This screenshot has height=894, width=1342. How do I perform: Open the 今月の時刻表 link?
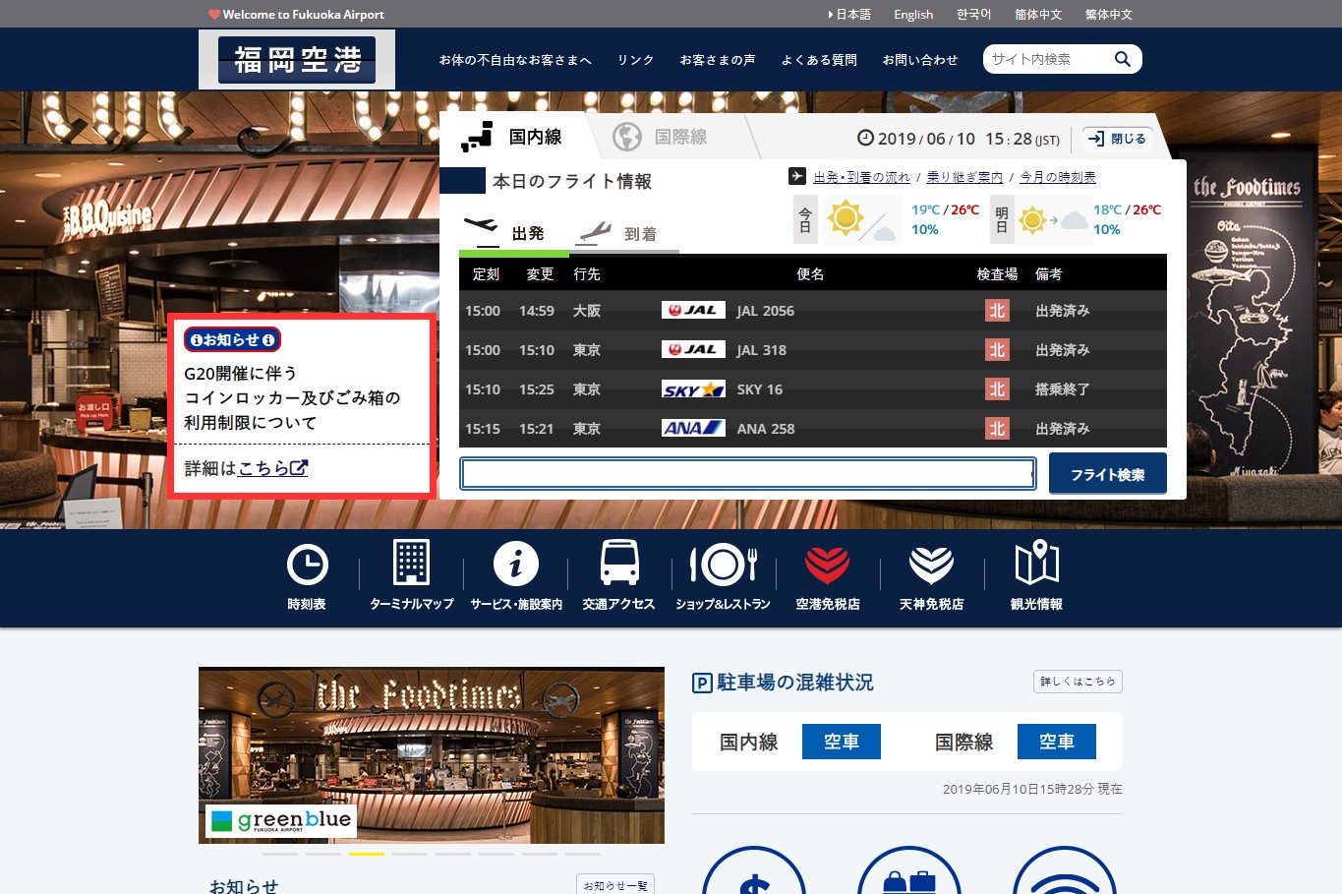coord(1058,177)
